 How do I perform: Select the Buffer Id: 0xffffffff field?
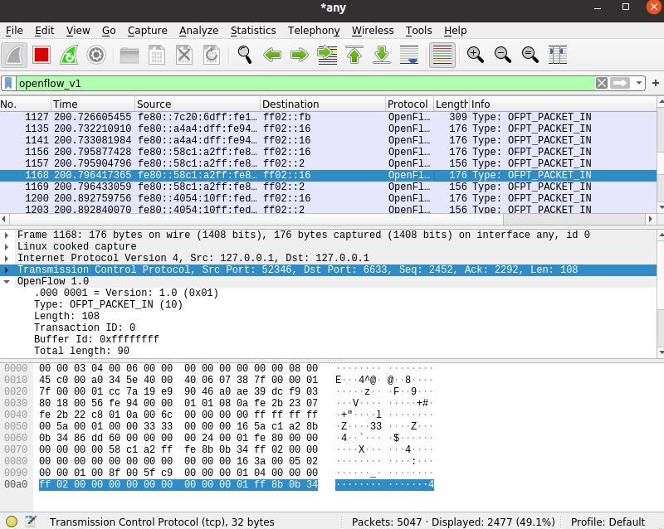pos(96,339)
